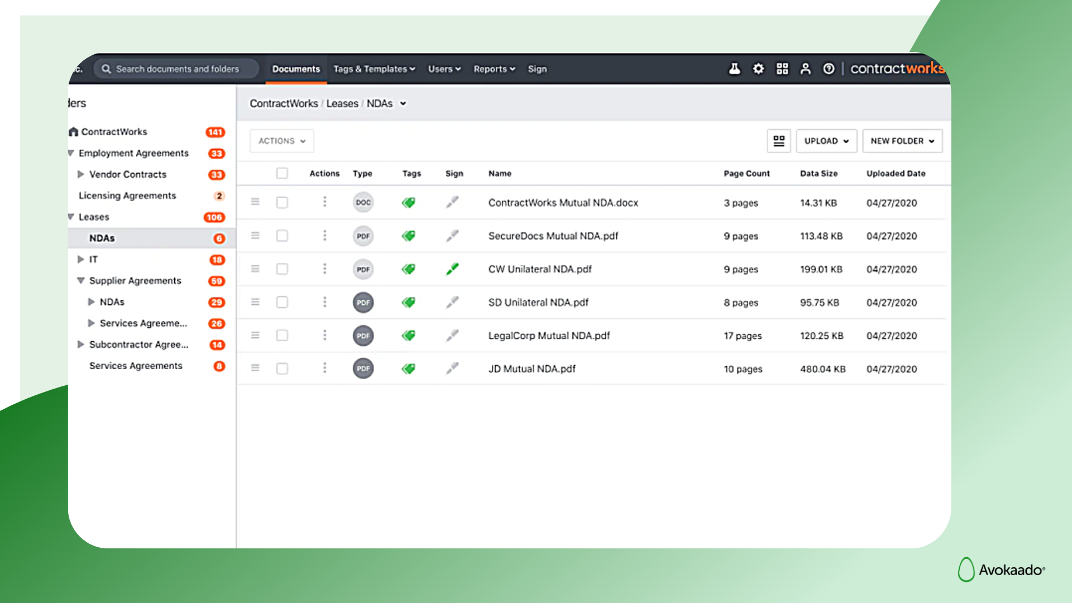This screenshot has width=1072, height=603.
Task: Open actions menu for LegalCorp Mutual NDA.pdf
Action: (x=324, y=335)
